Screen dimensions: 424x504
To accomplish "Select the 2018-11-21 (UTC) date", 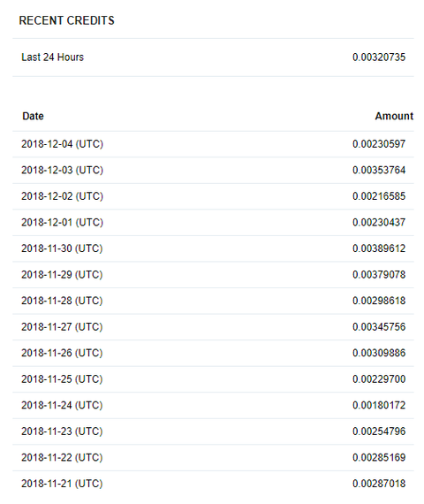I will 62,484.
